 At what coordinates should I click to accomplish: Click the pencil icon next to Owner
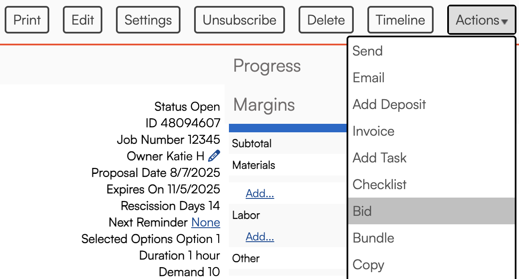point(214,156)
